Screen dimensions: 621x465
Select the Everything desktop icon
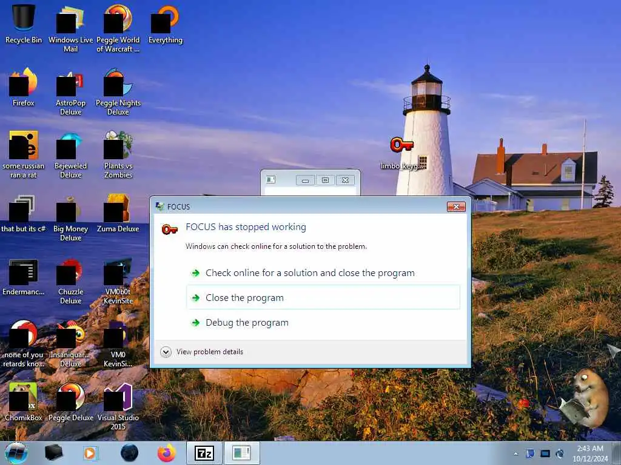(166, 24)
